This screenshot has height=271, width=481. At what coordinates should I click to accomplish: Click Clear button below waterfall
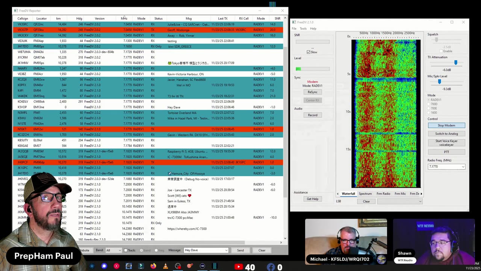(366, 201)
